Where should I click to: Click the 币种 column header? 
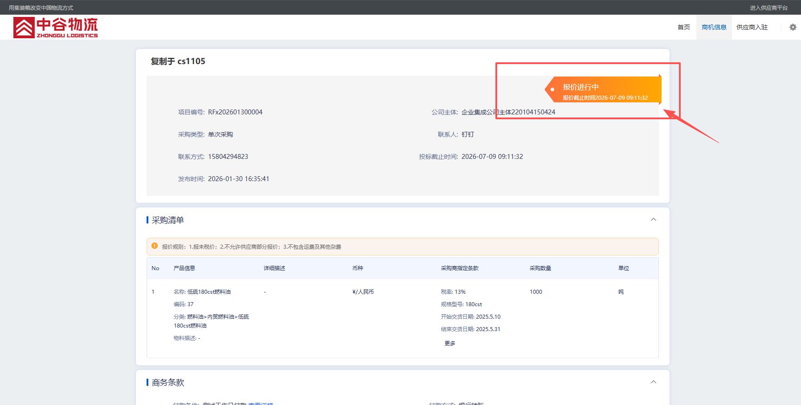pos(358,268)
